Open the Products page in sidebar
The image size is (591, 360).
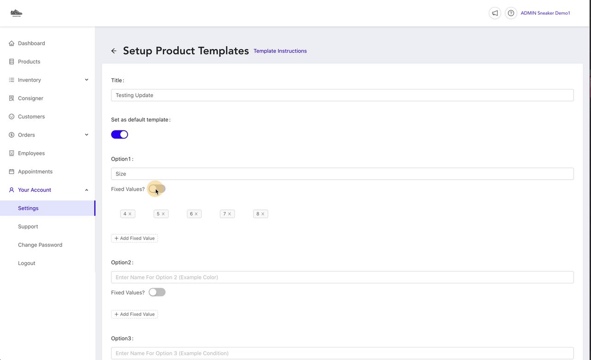(x=29, y=62)
